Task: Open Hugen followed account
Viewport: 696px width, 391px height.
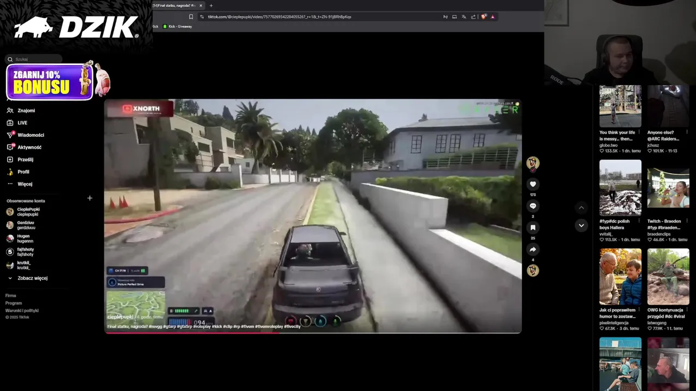Action: pos(20,238)
